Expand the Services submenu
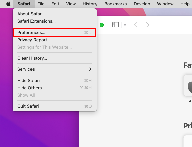This screenshot has width=192, height=147. tap(55, 69)
